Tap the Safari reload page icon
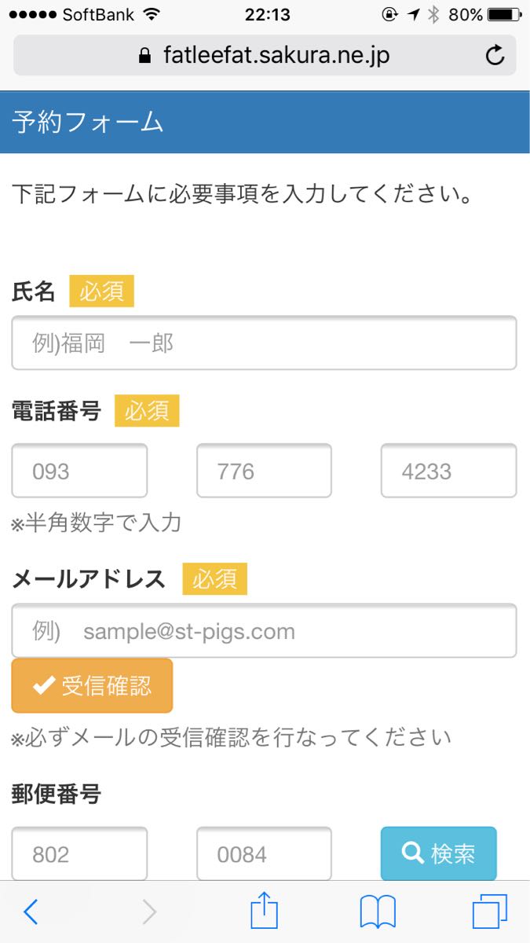This screenshot has height=943, width=530. tap(495, 55)
